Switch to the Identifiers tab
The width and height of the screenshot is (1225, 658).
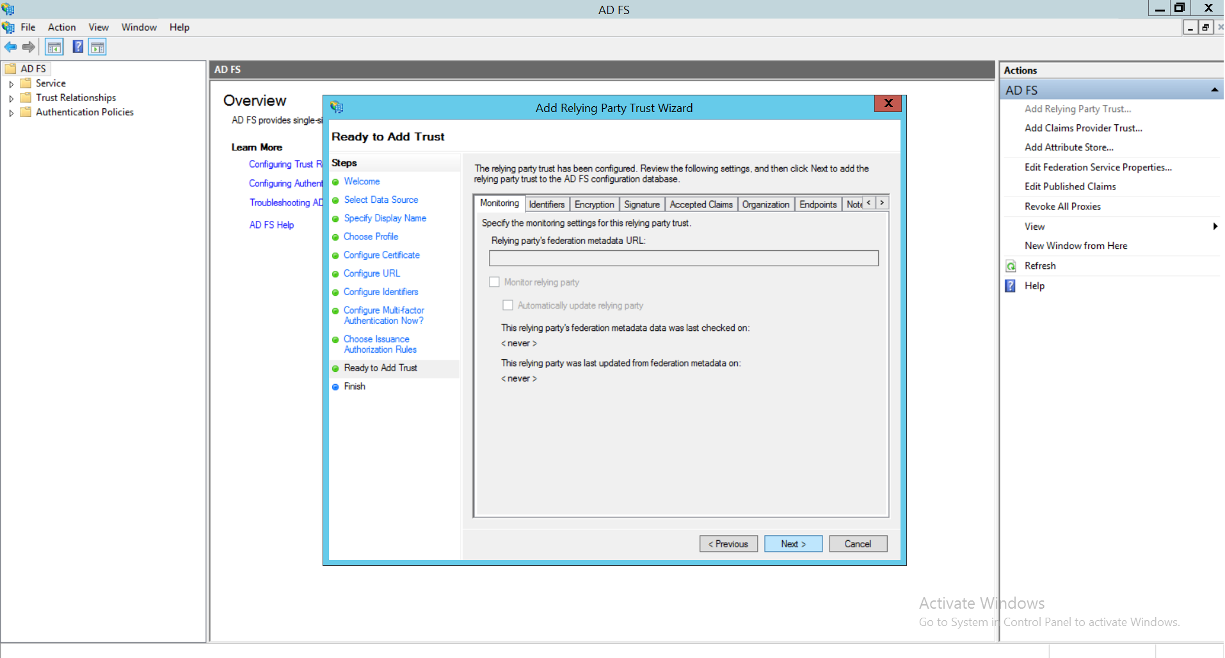[x=547, y=204]
